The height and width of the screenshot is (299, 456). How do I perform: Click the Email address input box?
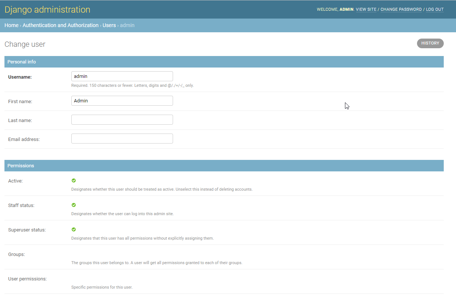point(122,138)
